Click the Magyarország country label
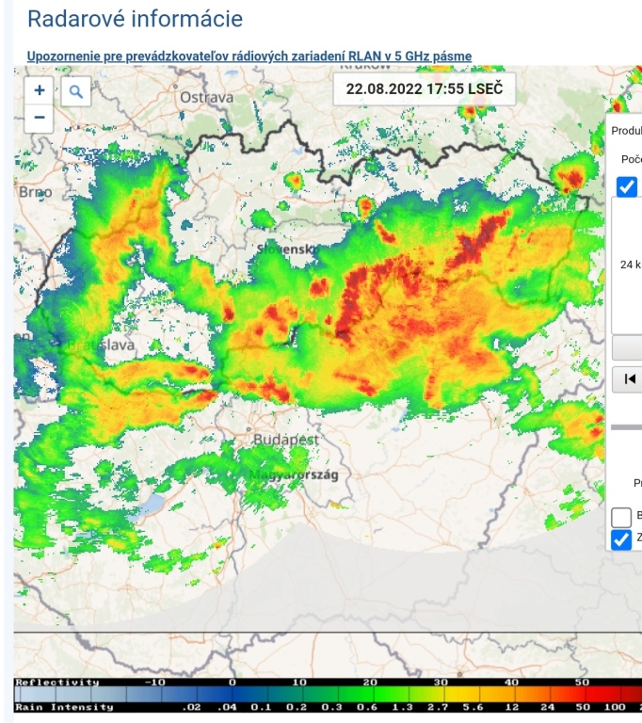This screenshot has height=723, width=642. [x=293, y=475]
